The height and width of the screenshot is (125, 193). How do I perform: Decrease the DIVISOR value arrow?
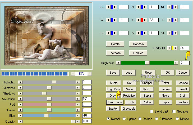click(x=169, y=48)
